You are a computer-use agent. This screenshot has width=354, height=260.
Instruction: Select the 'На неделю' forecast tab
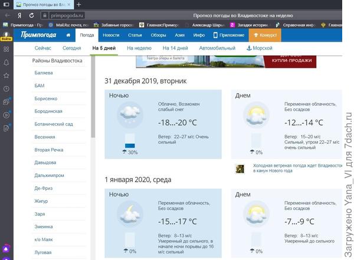tap(139, 48)
